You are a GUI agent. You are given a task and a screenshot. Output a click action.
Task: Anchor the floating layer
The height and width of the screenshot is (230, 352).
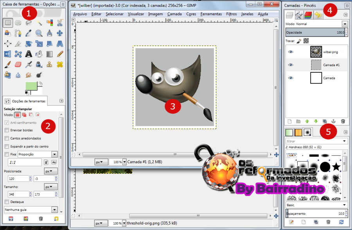(334, 121)
